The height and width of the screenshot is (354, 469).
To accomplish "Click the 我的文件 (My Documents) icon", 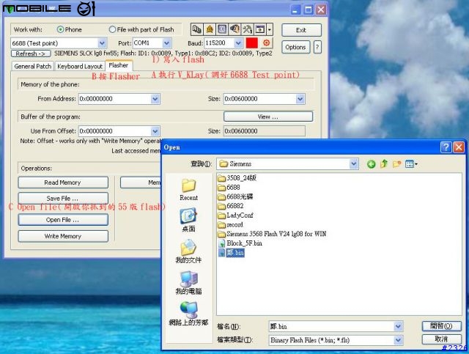I will point(188,251).
